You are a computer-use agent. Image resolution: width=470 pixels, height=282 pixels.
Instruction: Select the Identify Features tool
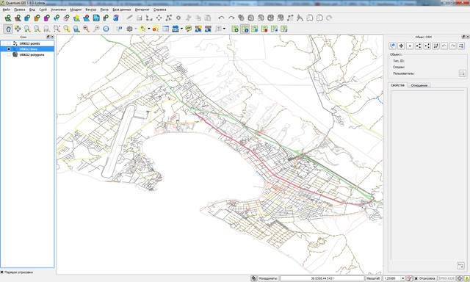pos(119,29)
